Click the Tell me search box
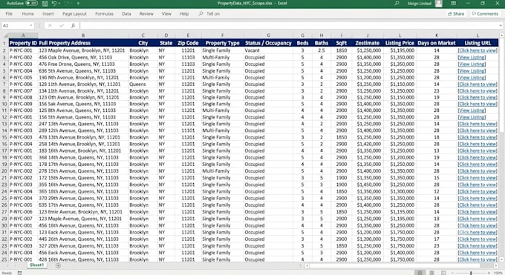Screen dimensions: 505x275 click(209, 14)
